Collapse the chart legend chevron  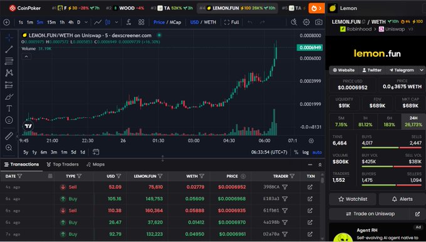click(x=26, y=57)
